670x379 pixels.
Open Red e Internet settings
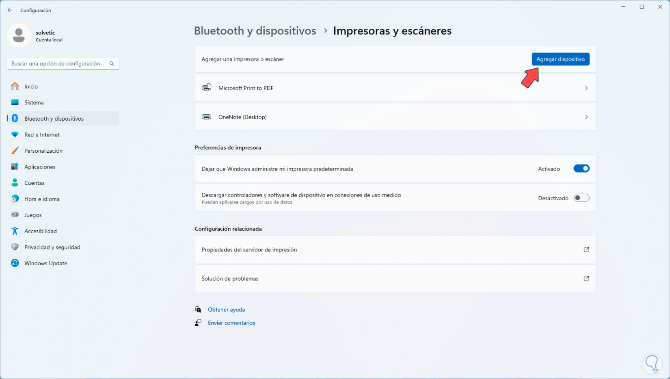click(x=15, y=134)
